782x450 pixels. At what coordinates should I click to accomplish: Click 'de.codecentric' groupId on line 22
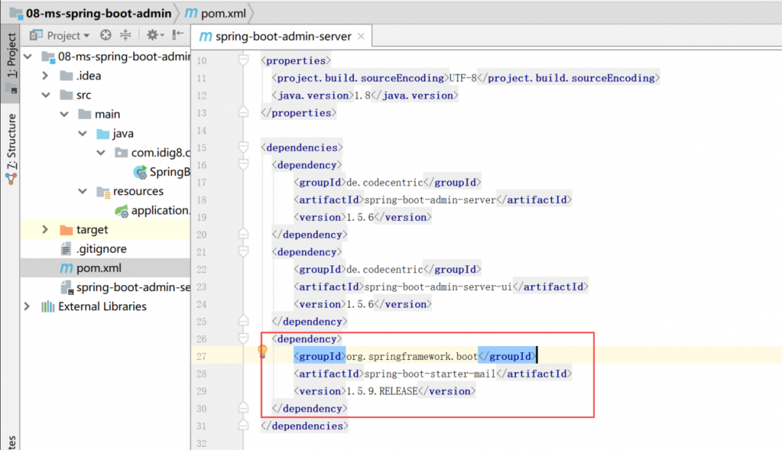[384, 269]
